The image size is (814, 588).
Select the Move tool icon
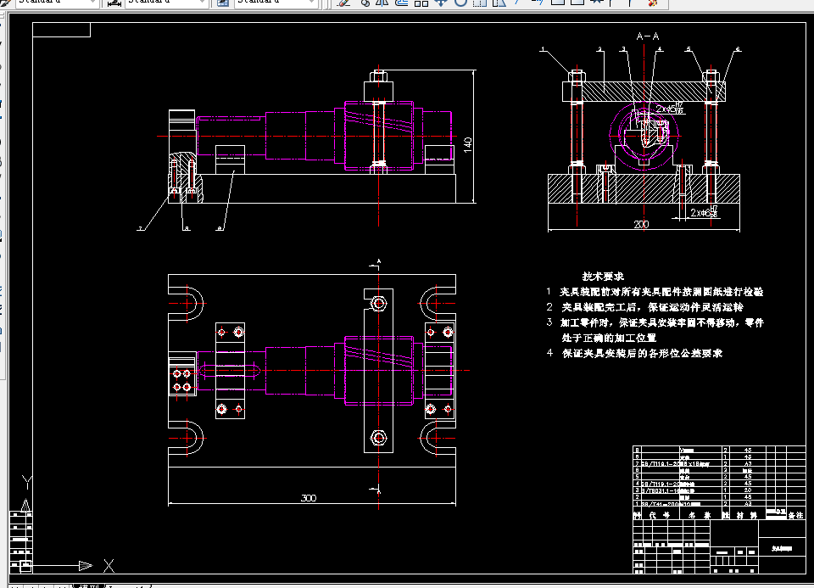click(441, 3)
